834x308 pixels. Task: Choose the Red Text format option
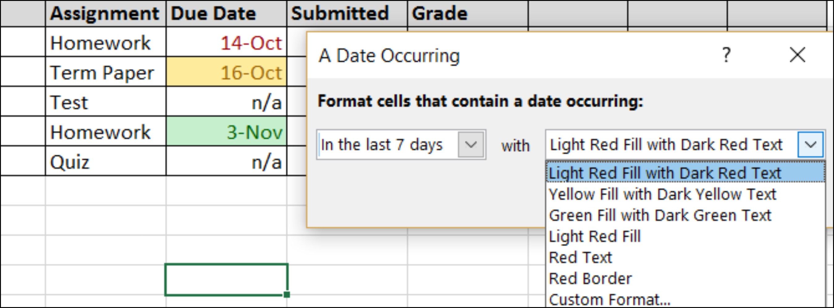click(x=580, y=257)
